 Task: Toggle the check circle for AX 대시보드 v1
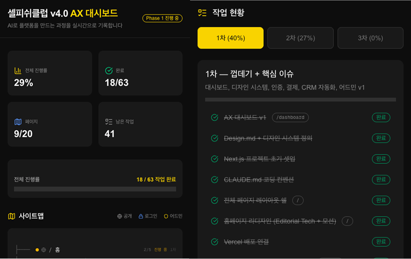pyautogui.click(x=215, y=117)
